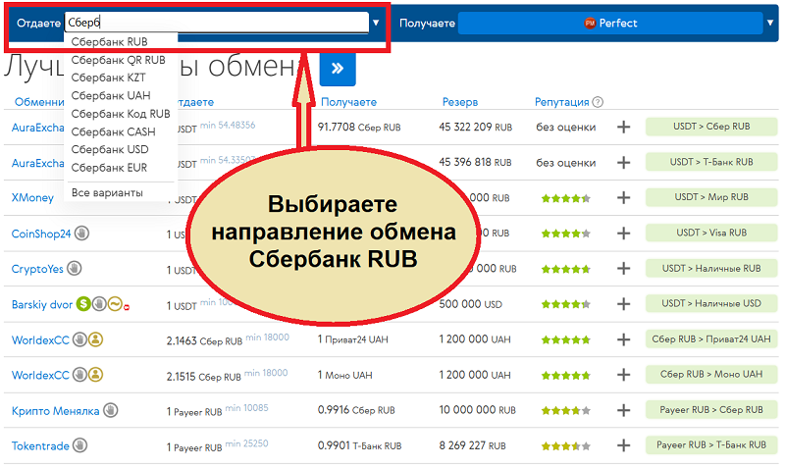Open XMoney exchanger link
Viewport: 785px width, 468px height.
[x=32, y=198]
